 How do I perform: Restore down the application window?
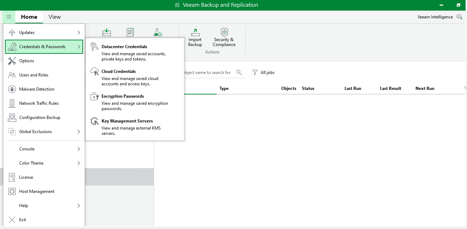point(458,5)
